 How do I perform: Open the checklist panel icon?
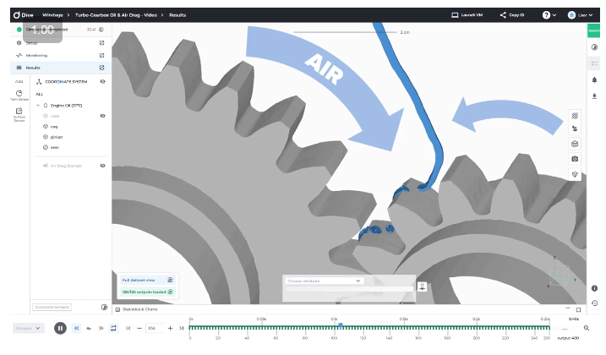594,63
